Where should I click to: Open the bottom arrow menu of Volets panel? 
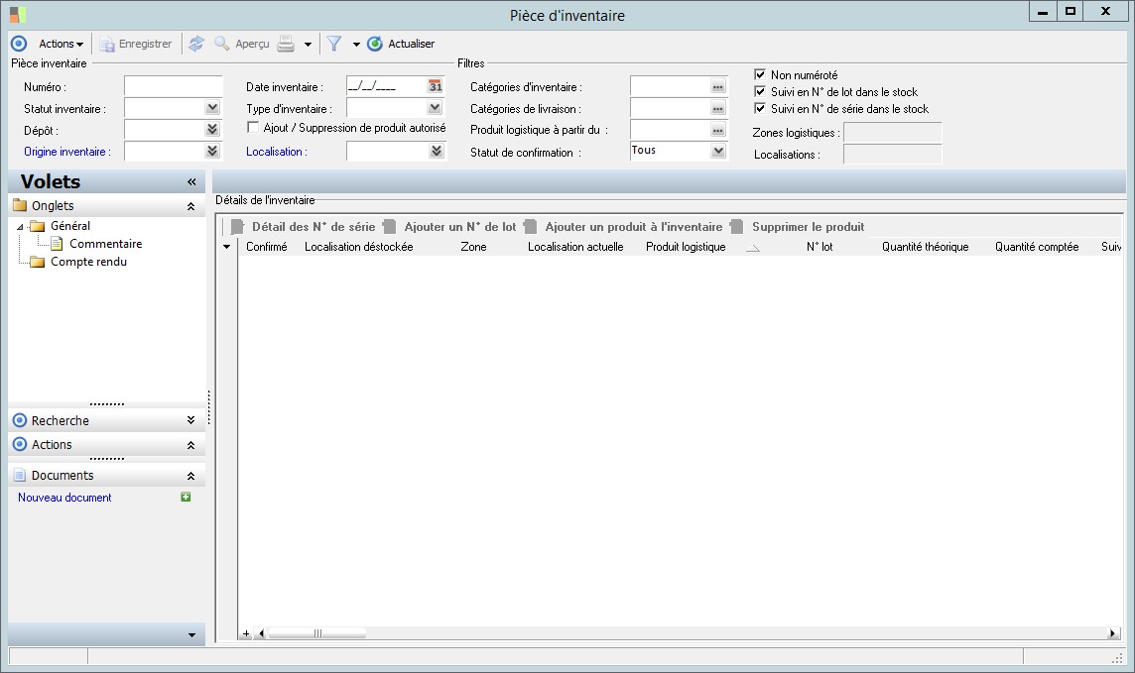pyautogui.click(x=191, y=635)
